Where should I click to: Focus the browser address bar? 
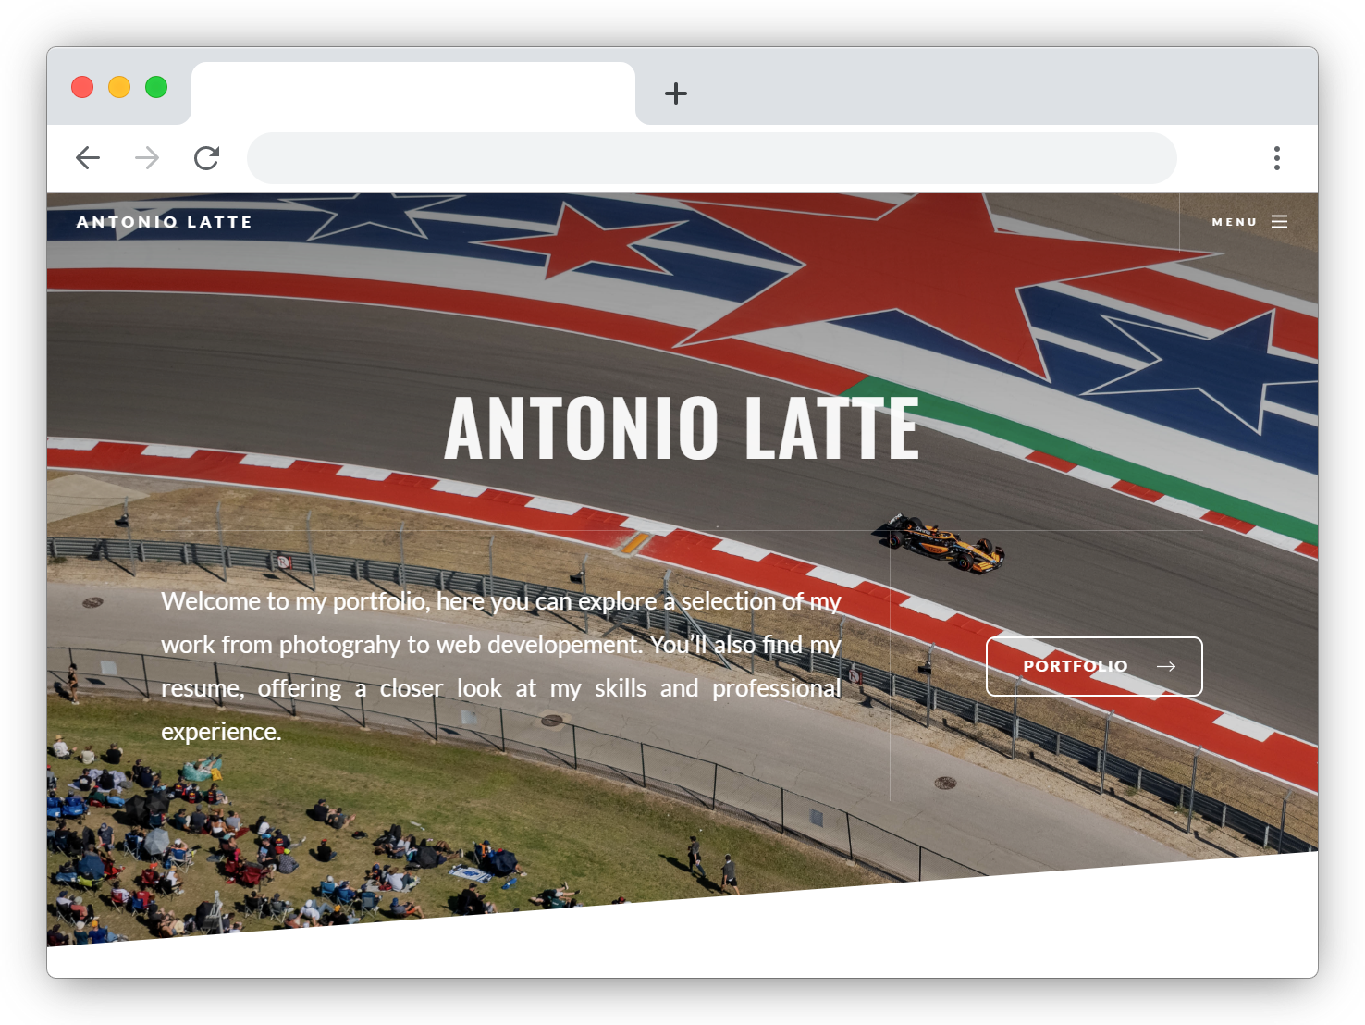[x=710, y=158]
